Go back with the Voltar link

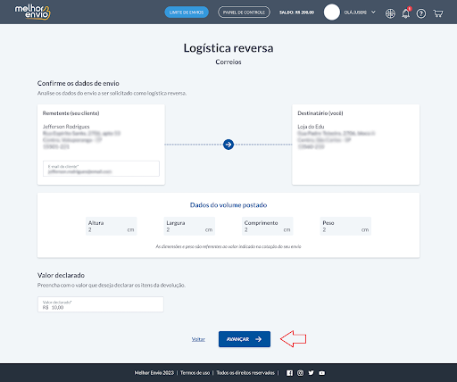(198, 339)
